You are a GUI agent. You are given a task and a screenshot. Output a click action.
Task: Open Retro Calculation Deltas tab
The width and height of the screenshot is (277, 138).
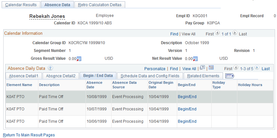tap(99, 5)
